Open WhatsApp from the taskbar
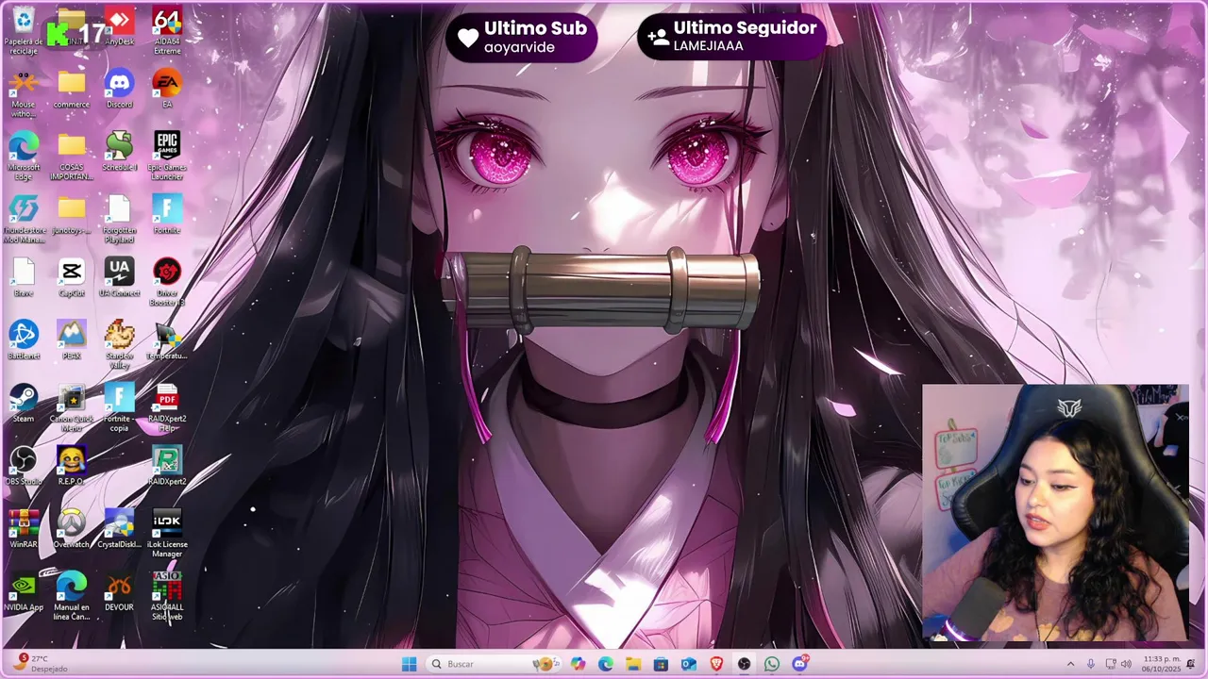Screen dimensions: 1208x679 772,664
